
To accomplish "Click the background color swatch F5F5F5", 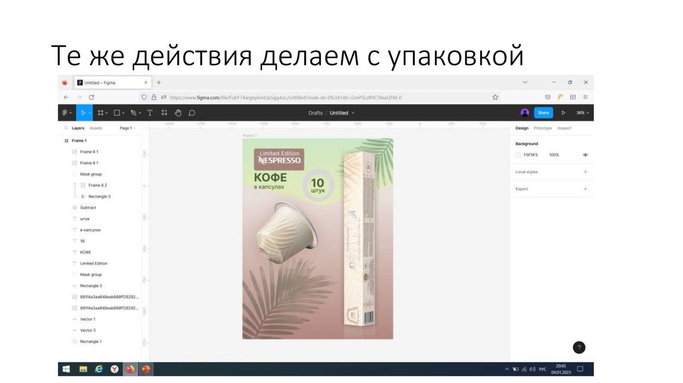I will tap(518, 155).
